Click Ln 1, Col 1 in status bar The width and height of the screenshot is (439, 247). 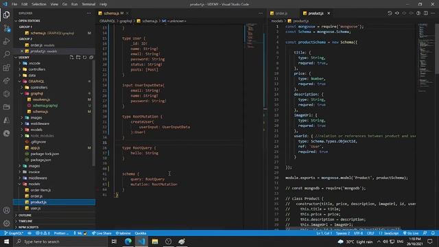[x=324, y=233]
